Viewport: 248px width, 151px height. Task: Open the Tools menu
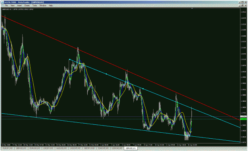point(35,6)
